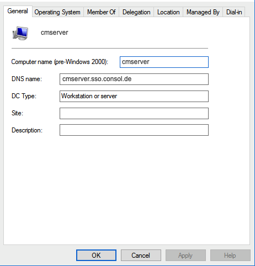Viewport: 255px width, 266px height.
Task: Click the Description: label
Action: pyautogui.click(x=27, y=130)
